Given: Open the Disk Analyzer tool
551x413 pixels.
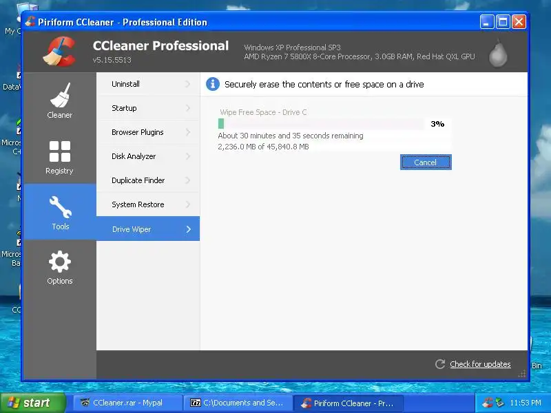Looking at the screenshot, I should pos(148,156).
